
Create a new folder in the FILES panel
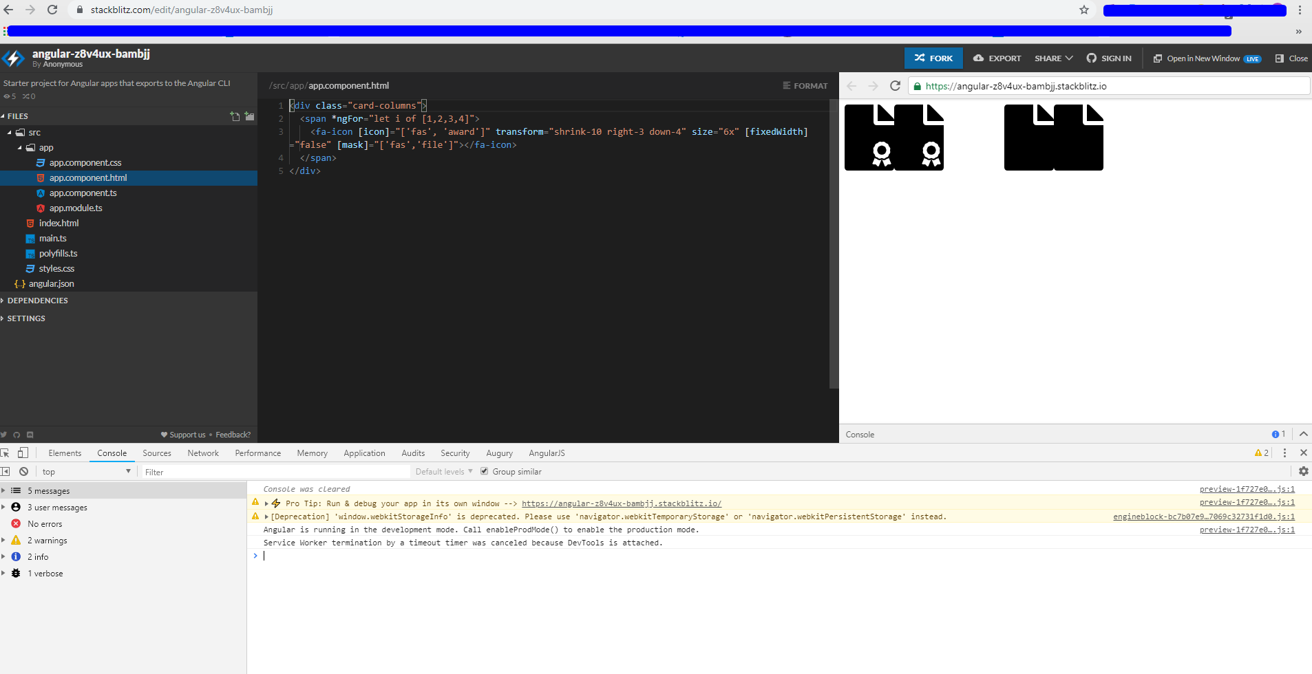(x=249, y=116)
